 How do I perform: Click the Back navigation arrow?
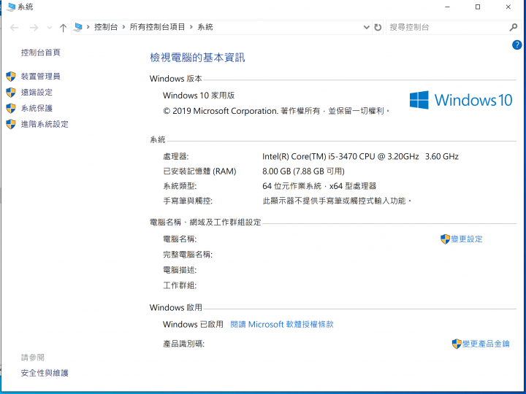pyautogui.click(x=14, y=28)
